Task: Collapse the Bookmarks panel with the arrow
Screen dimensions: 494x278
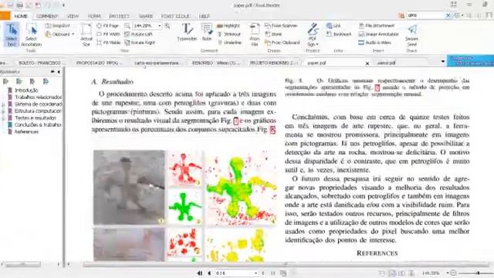Action: click(59, 72)
